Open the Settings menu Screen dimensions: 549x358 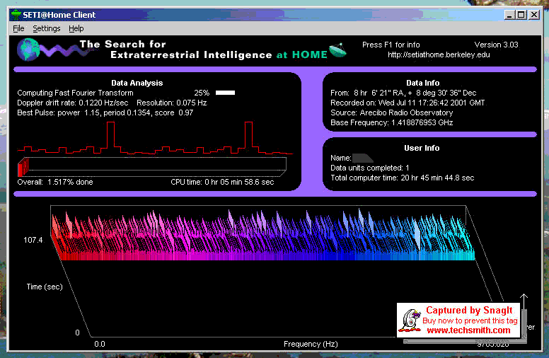click(47, 28)
